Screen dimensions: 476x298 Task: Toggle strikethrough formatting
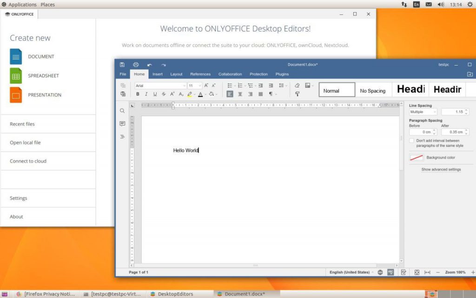click(164, 94)
